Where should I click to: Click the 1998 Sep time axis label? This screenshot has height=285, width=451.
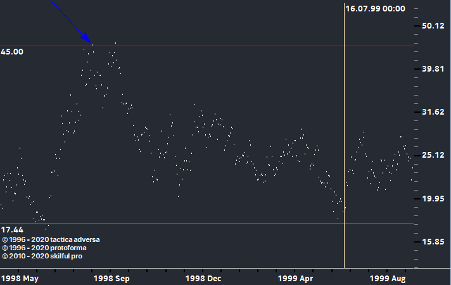pos(111,278)
